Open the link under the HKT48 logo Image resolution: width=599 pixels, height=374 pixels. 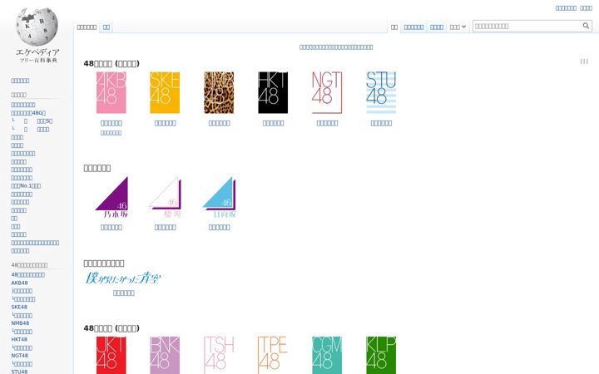point(273,123)
